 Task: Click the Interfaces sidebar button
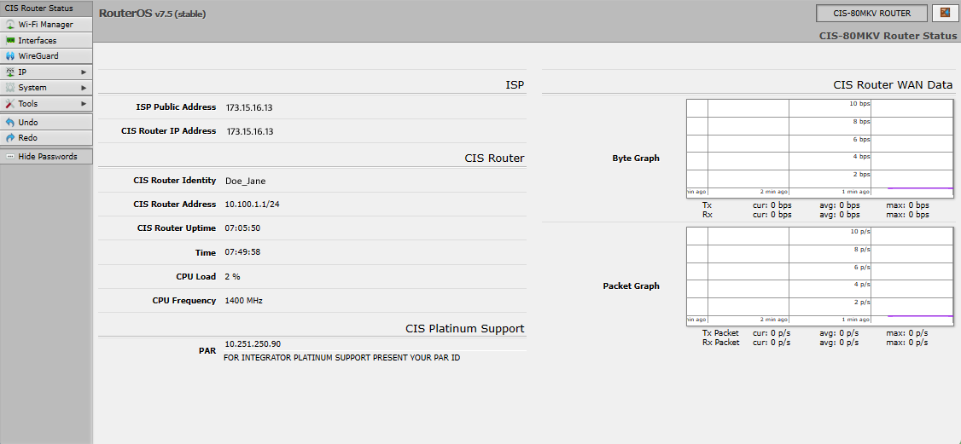pyautogui.click(x=47, y=40)
